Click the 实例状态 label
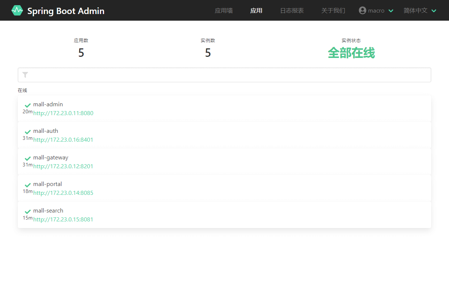 351,41
